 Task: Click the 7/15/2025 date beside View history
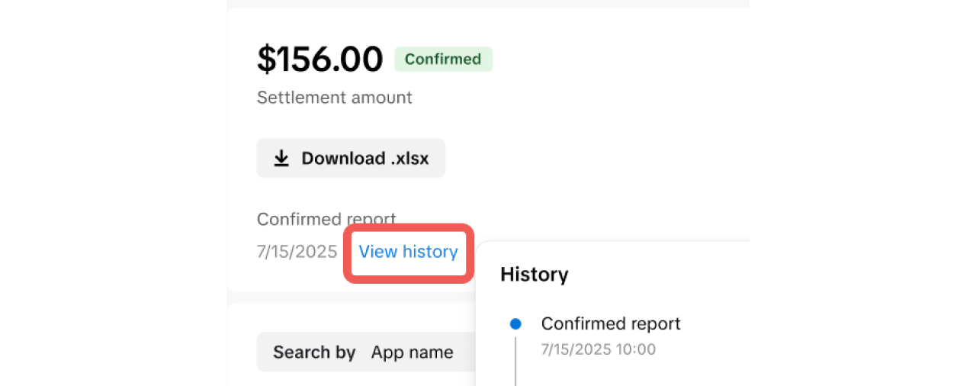coord(297,252)
